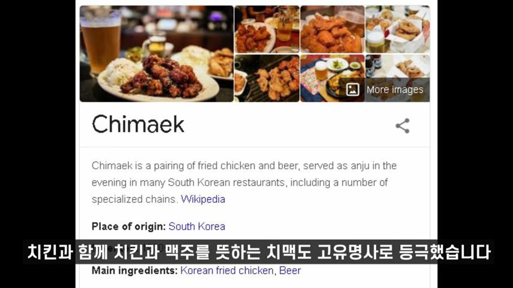
Task: Click the Korean subtitle caption bar
Action: 258,252
